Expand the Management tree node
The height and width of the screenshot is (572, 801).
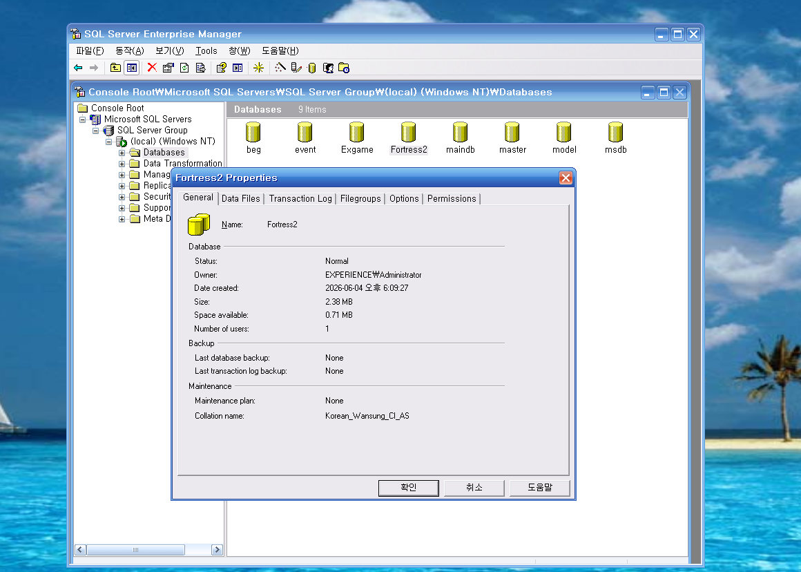click(122, 175)
